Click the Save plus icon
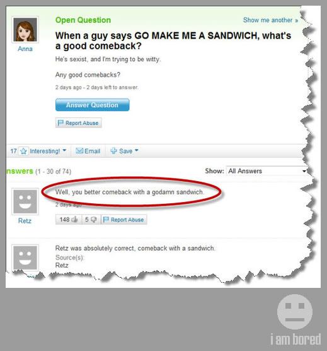Image resolution: width=327 pixels, height=351 pixels. [113, 151]
